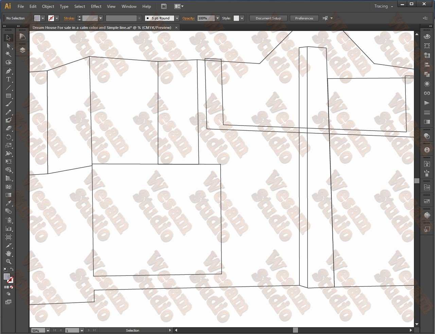Image resolution: width=435 pixels, height=334 pixels.
Task: Choose the Rectangle tool
Action: coord(8,96)
